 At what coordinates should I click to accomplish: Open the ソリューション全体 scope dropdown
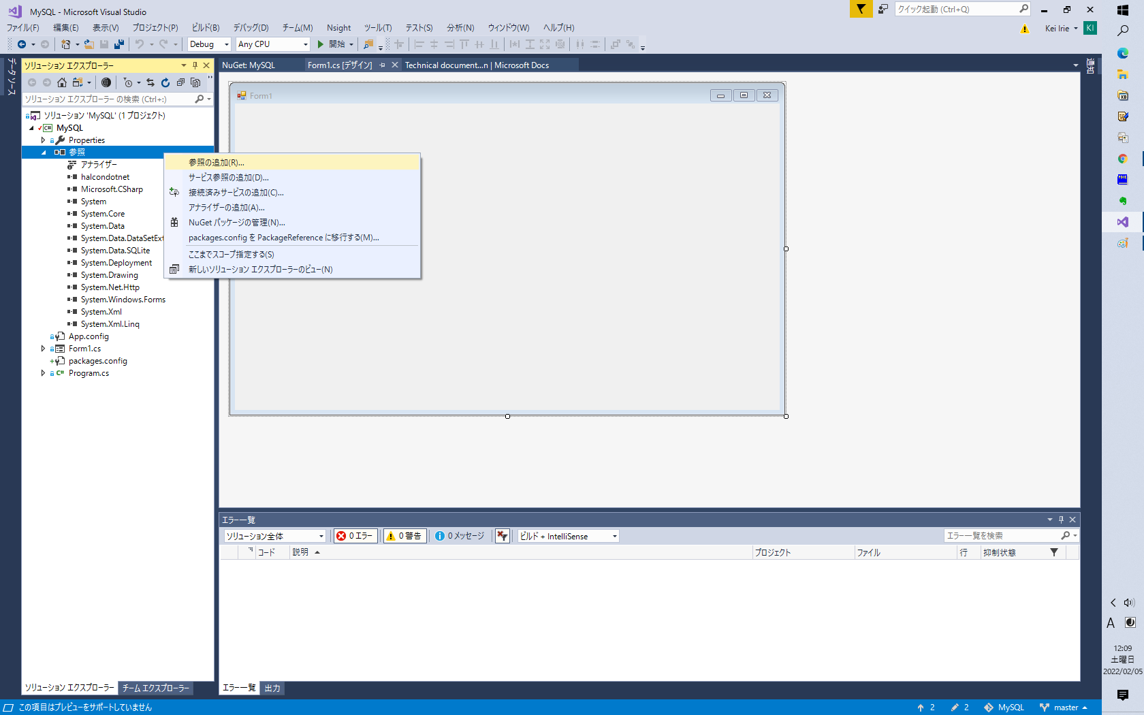point(275,536)
